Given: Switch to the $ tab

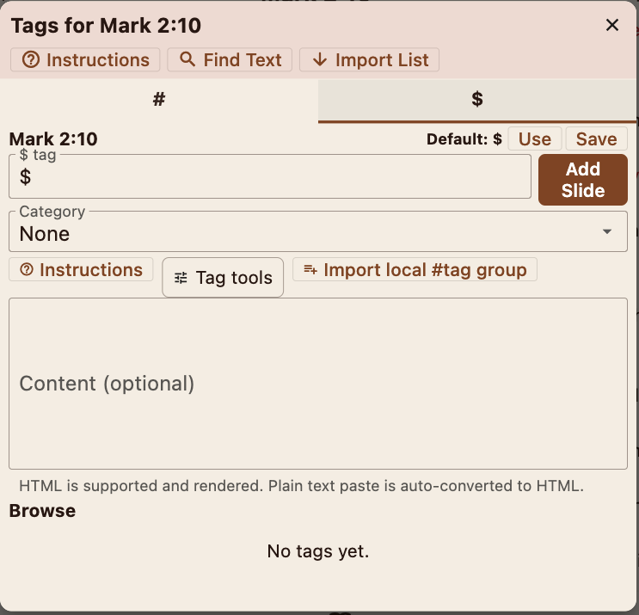Looking at the screenshot, I should point(477,100).
